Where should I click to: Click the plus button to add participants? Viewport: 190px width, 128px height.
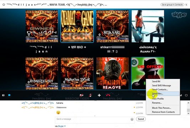(99, 95)
